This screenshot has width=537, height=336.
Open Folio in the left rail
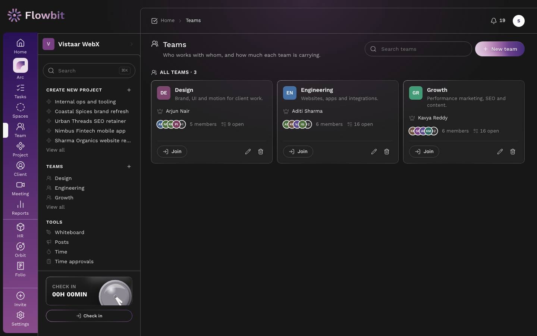click(x=20, y=270)
